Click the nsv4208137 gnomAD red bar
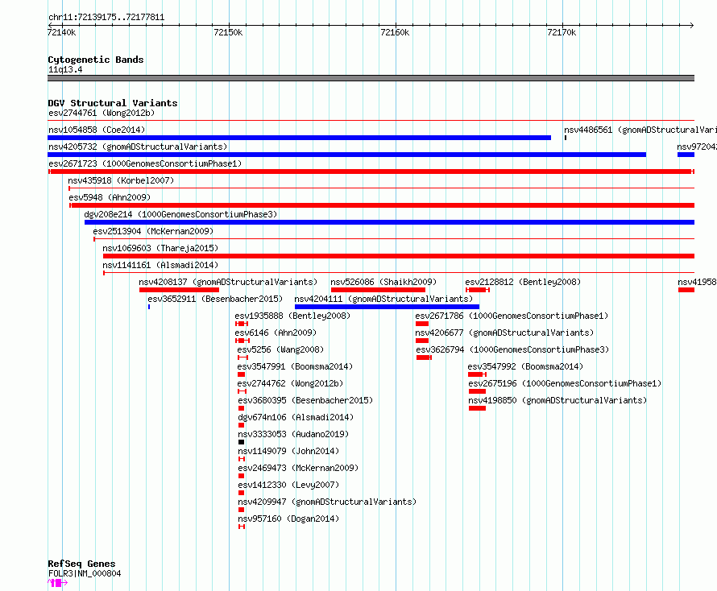This screenshot has width=717, height=591. (179, 290)
